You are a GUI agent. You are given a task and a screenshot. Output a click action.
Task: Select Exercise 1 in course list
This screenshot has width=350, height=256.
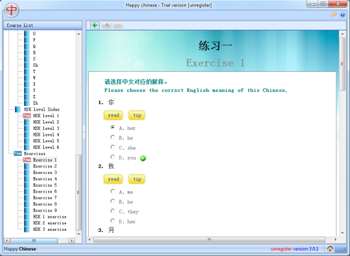45,160
